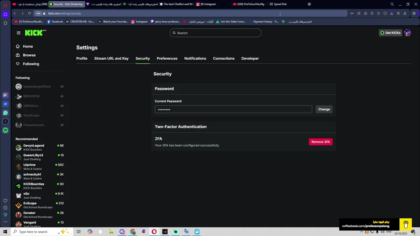This screenshot has width=420, height=236.
Task: Open the Home icon in Opera sidebar
Action: click(x=5, y=14)
